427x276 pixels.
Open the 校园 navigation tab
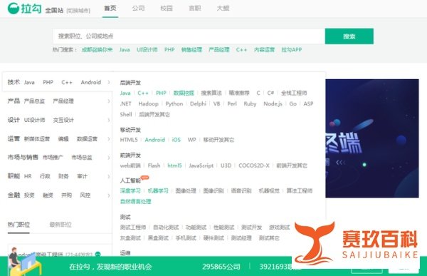(167, 8)
